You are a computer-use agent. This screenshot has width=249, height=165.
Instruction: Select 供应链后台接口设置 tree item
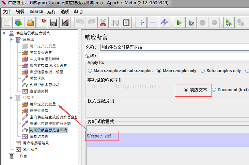[x=46, y=72]
